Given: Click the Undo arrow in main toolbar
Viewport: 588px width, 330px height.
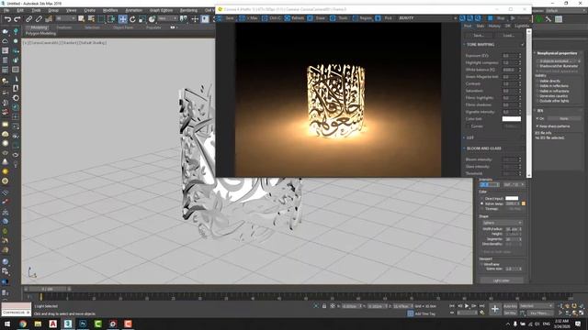Looking at the screenshot, I should pyautogui.click(x=7, y=18).
